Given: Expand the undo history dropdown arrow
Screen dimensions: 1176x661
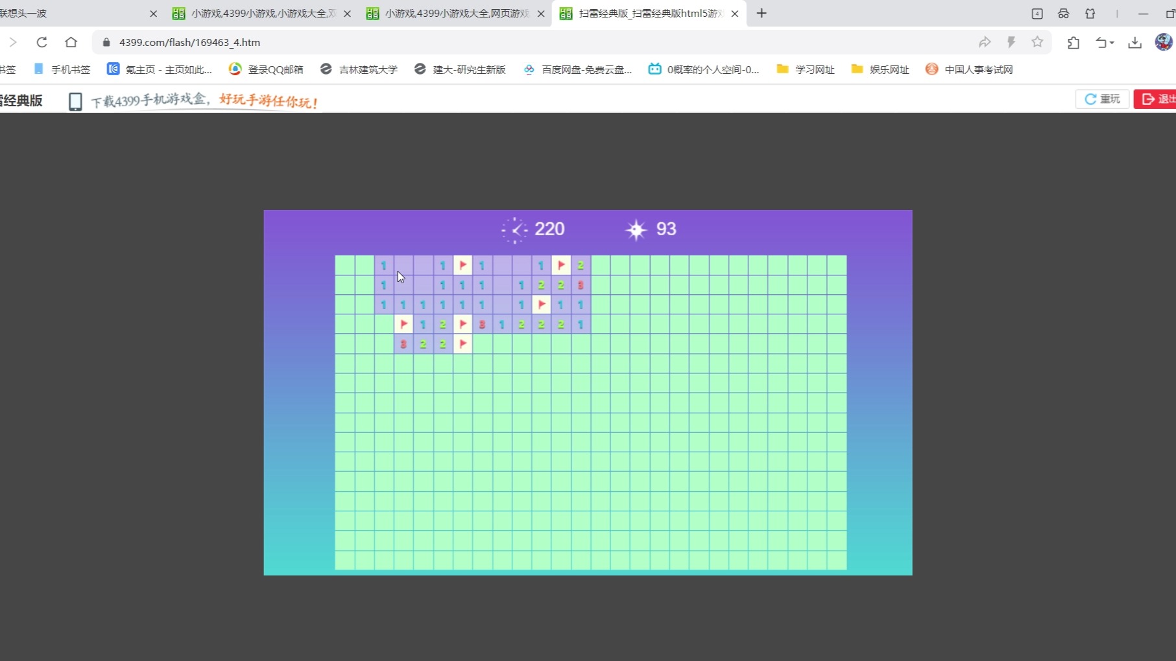Looking at the screenshot, I should [x=1112, y=43].
